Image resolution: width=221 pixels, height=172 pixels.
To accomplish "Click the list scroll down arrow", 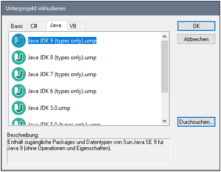I will pos(164,121).
